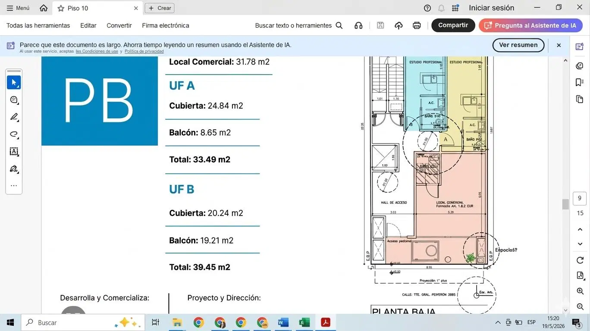Choose the highlighter pen tool
Image resolution: width=590 pixels, height=331 pixels.
(x=14, y=117)
